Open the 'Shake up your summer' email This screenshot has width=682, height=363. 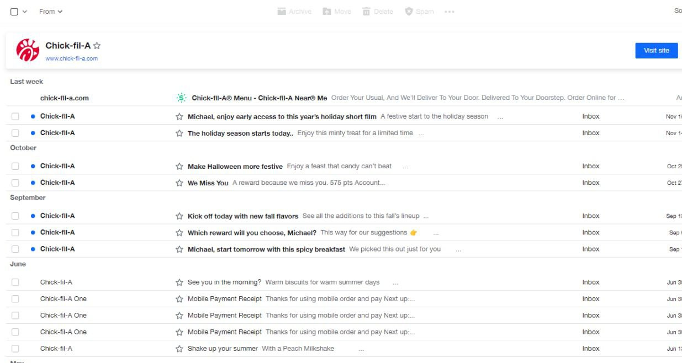223,348
